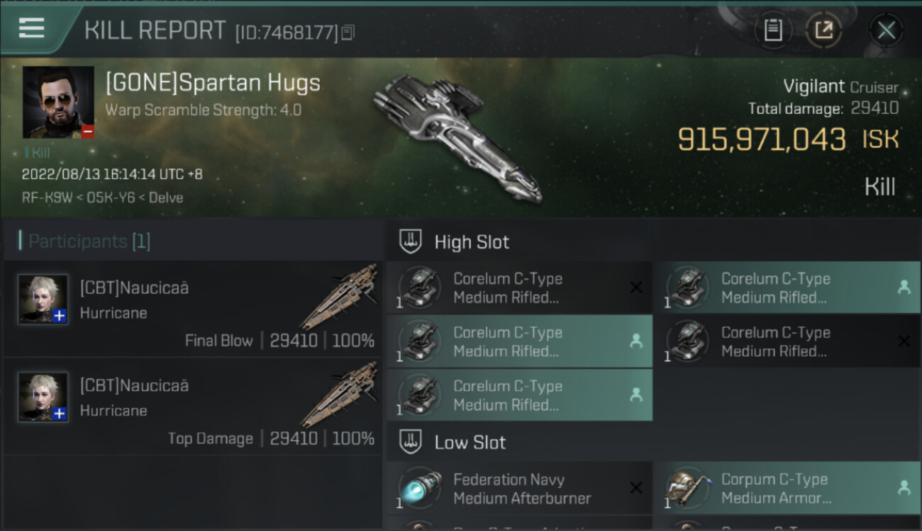This screenshot has height=531, width=922.
Task: Click the Federation Navy Afterburner module icon
Action: pos(420,489)
